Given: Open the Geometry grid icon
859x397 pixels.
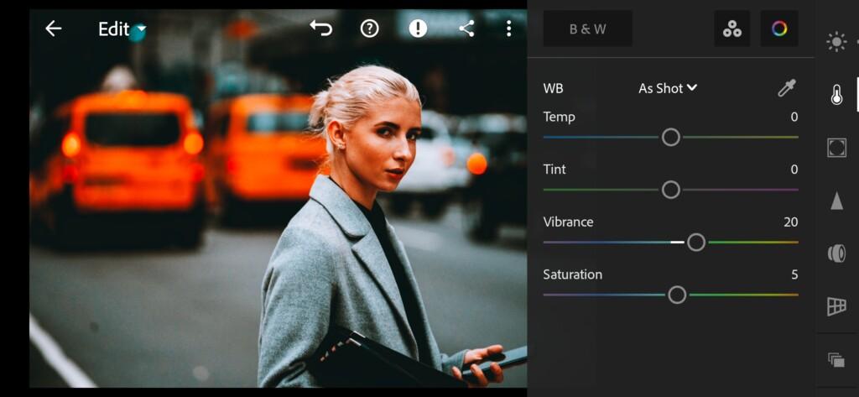Looking at the screenshot, I should pos(836,306).
